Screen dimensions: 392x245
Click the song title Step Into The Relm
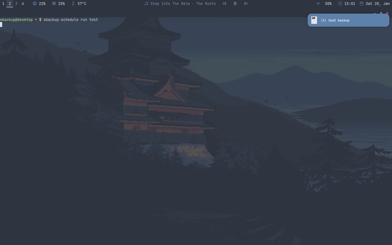click(170, 4)
